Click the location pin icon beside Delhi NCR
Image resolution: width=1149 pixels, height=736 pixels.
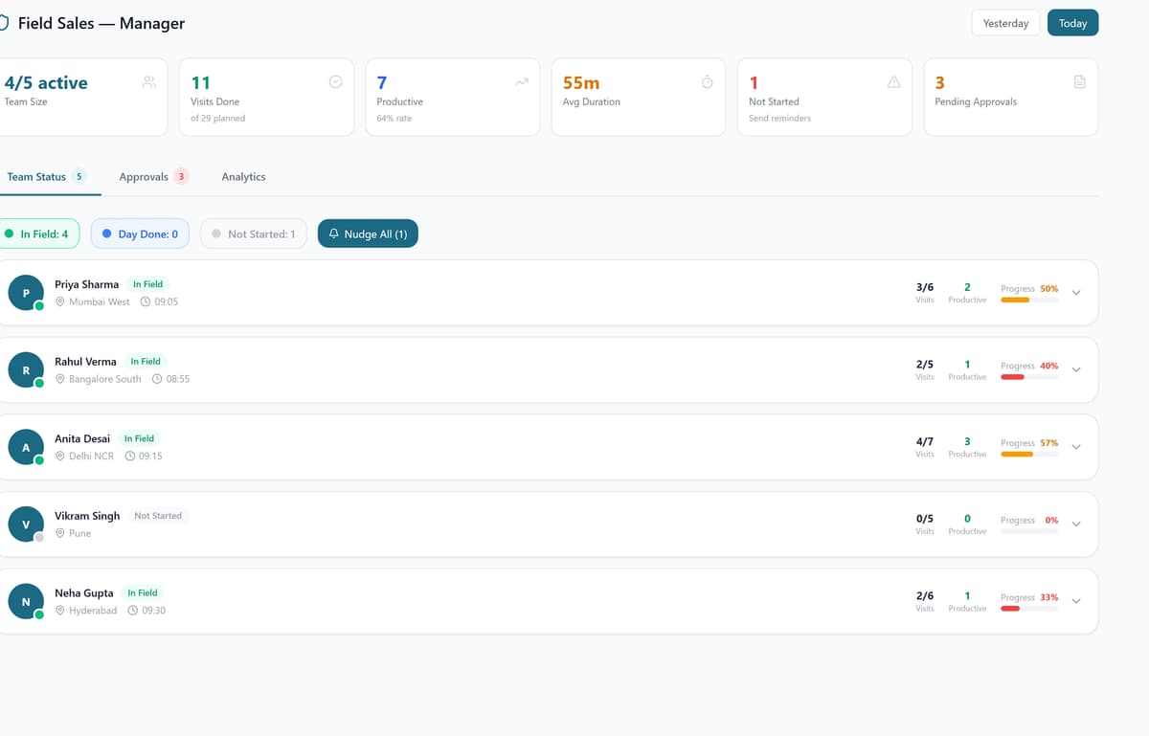(x=60, y=457)
